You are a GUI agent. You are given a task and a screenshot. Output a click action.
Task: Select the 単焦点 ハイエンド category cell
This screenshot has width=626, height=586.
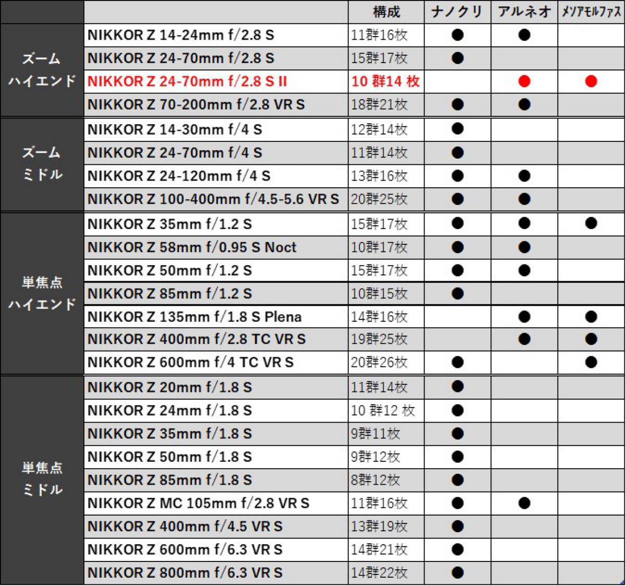42,293
